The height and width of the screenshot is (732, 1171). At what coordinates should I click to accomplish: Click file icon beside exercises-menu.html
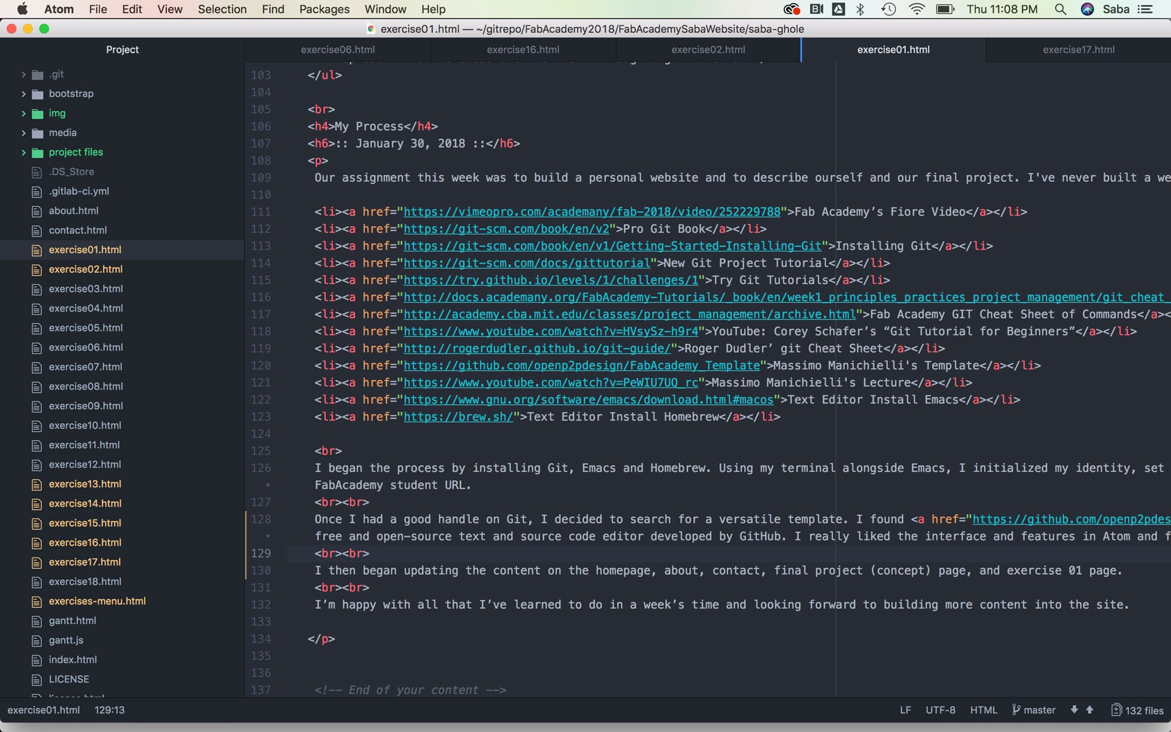[37, 601]
